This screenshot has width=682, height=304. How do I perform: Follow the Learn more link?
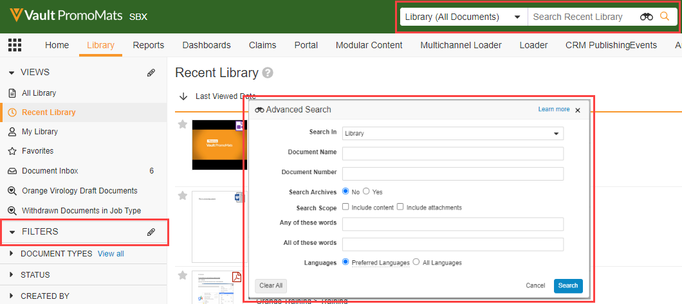tap(553, 109)
